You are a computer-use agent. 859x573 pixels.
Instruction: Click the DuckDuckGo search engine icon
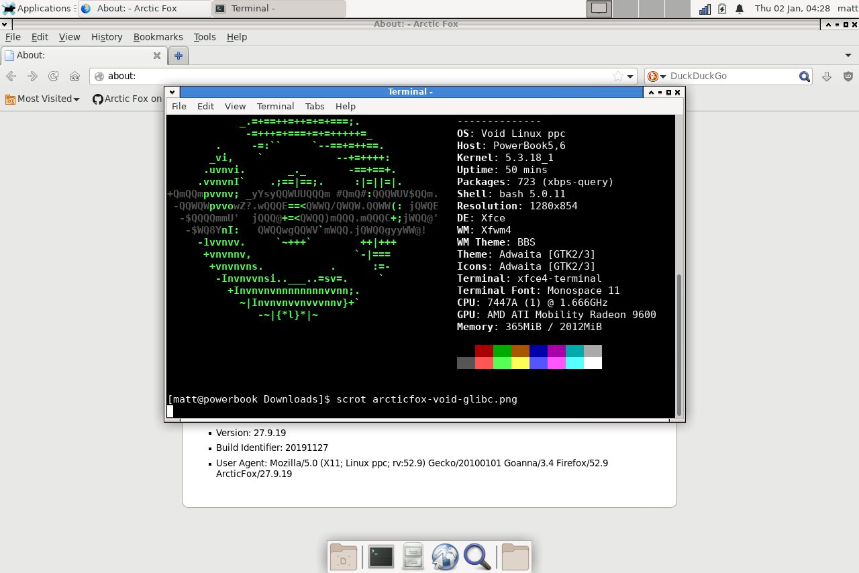pyautogui.click(x=652, y=76)
